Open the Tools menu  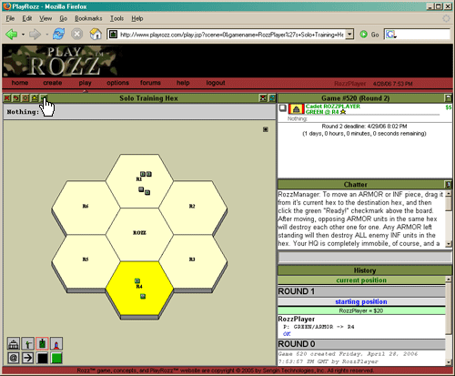[116, 18]
